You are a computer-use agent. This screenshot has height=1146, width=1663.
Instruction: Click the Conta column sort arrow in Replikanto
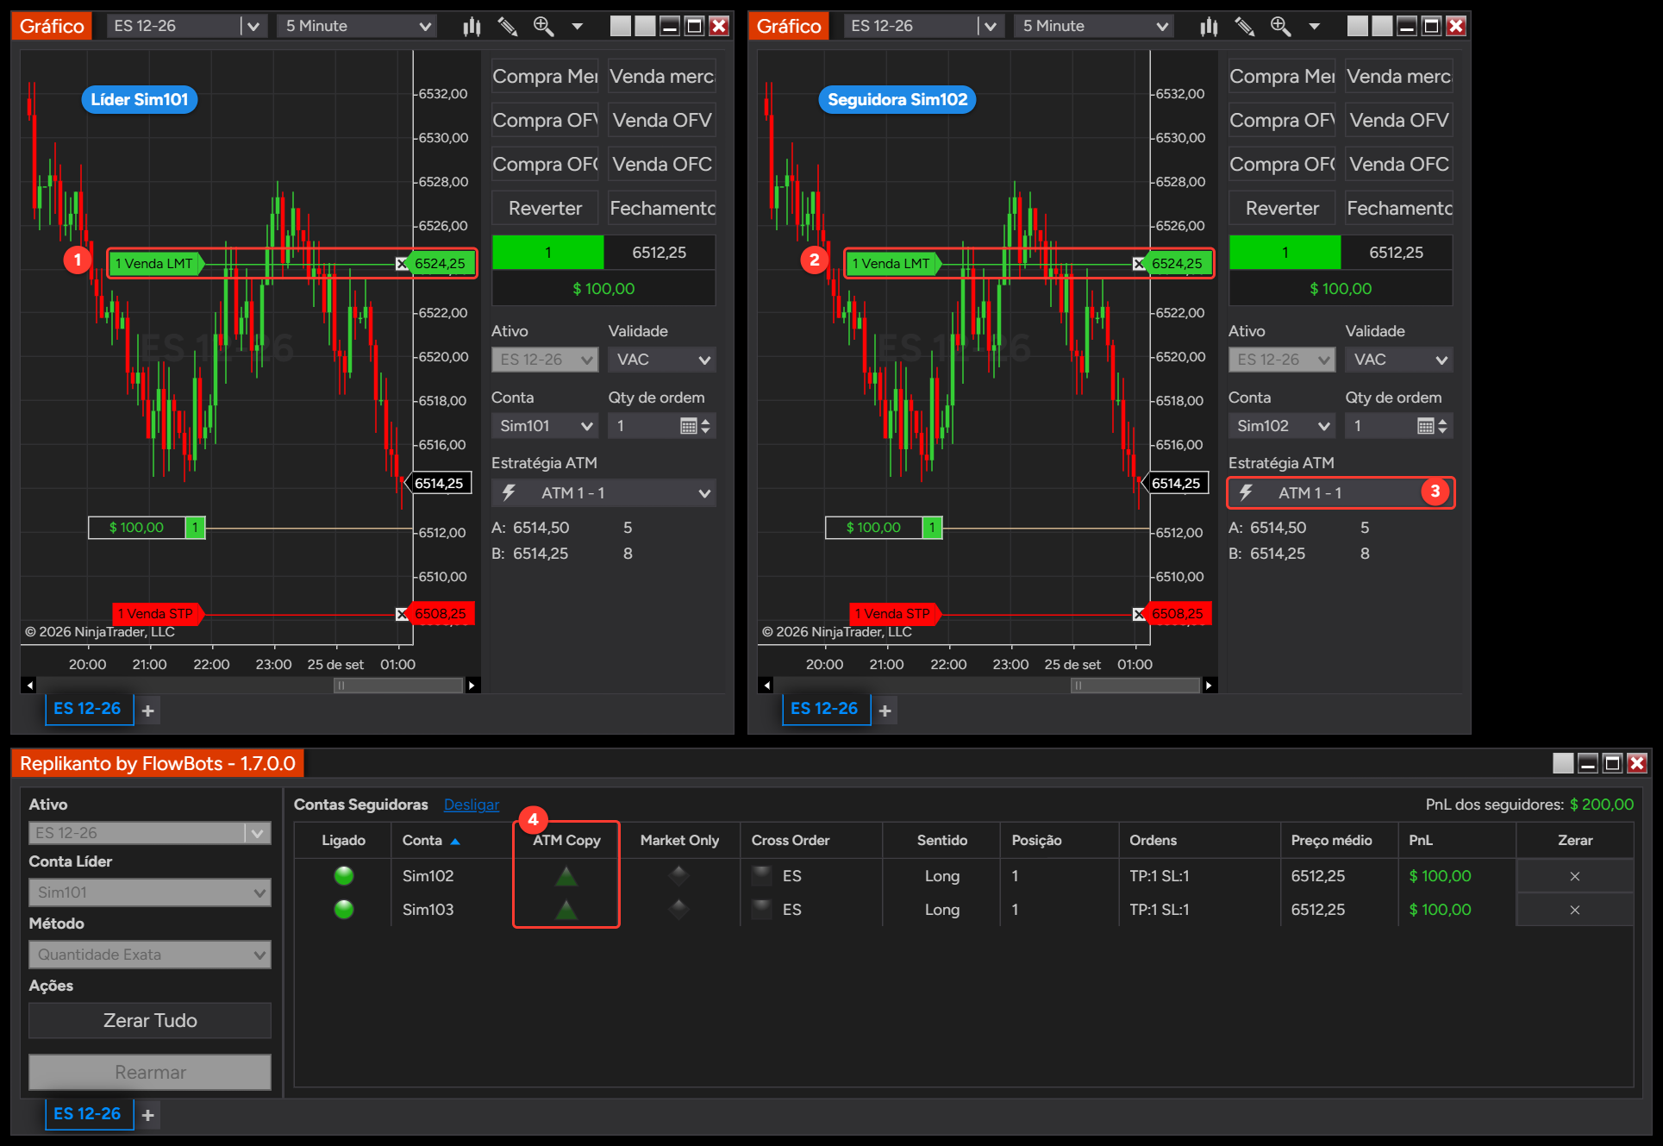(455, 841)
